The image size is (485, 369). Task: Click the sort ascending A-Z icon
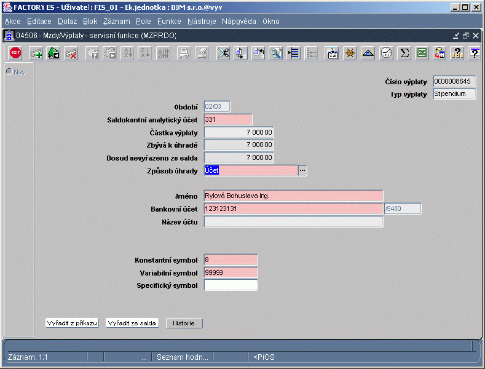click(x=128, y=53)
